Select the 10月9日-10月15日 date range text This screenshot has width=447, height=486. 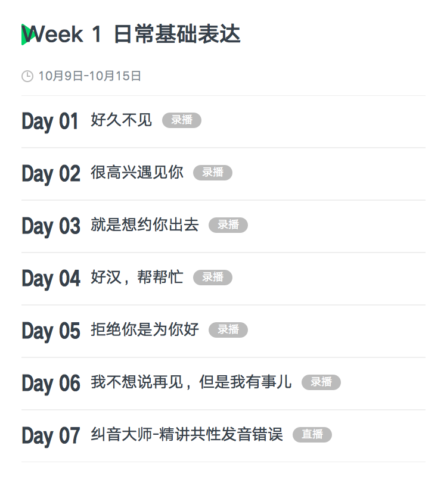pos(89,76)
